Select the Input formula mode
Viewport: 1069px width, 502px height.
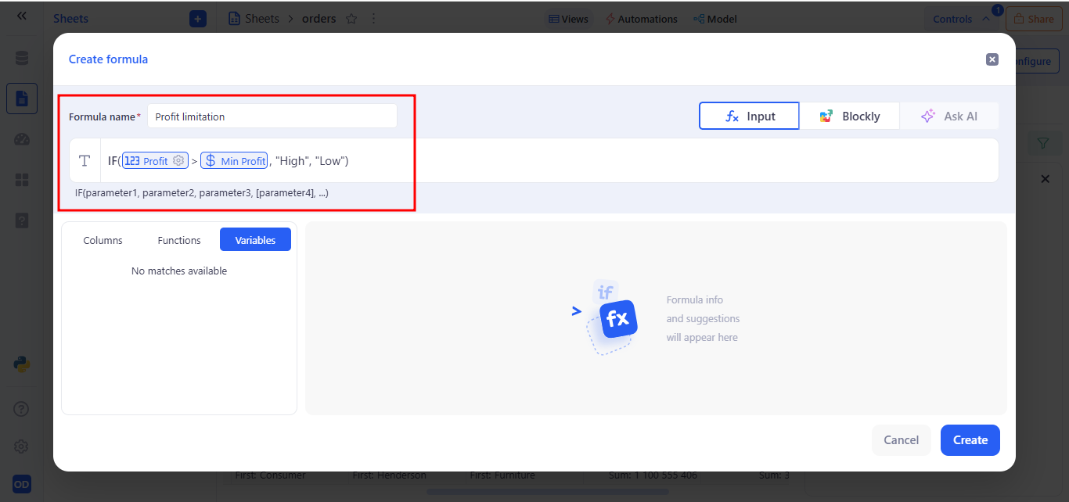(749, 117)
